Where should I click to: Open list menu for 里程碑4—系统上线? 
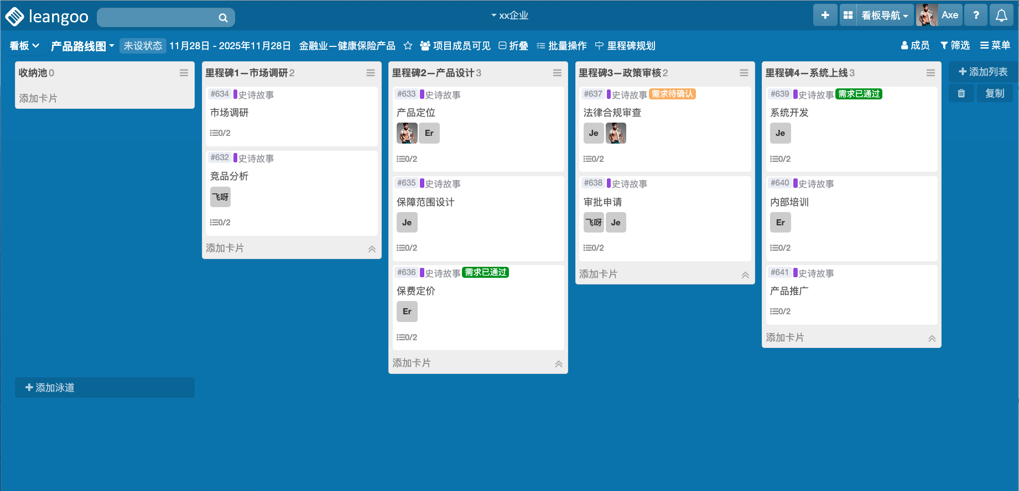pyautogui.click(x=930, y=73)
